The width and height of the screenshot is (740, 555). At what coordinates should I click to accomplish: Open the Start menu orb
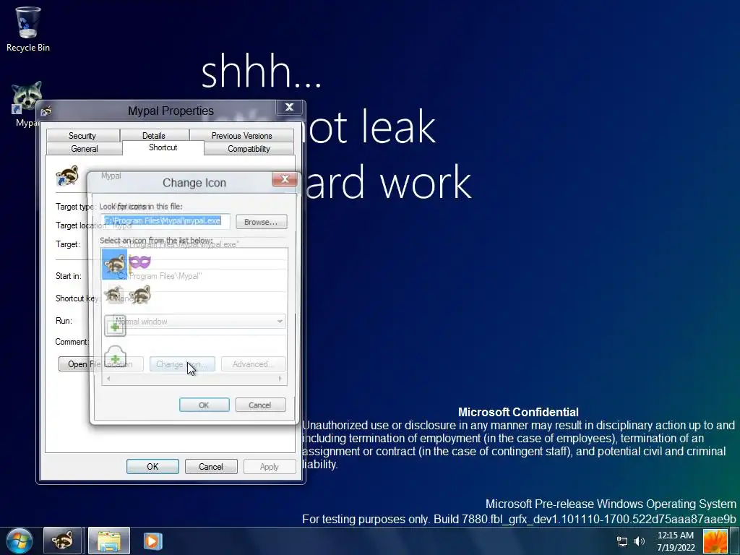click(x=20, y=541)
